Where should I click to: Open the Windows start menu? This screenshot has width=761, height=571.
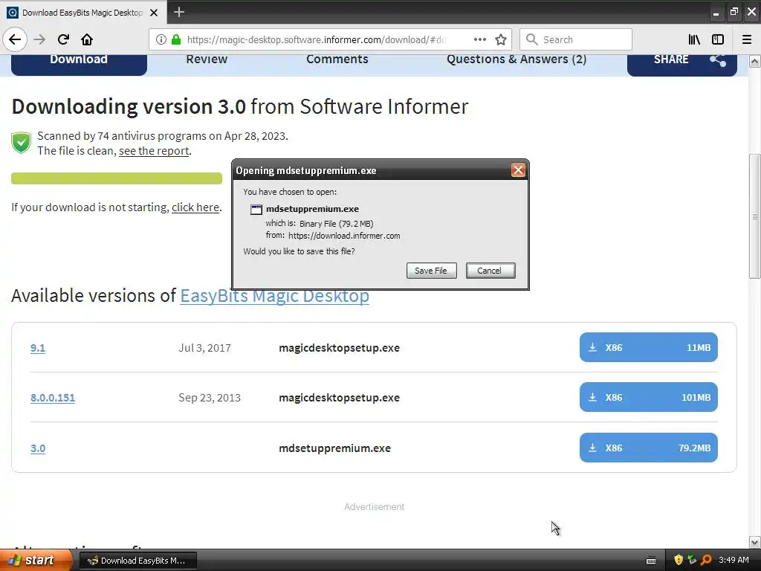pos(35,560)
